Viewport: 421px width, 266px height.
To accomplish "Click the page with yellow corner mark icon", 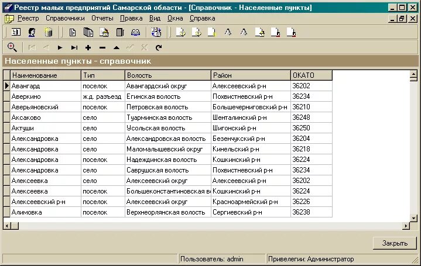I will 212,32.
